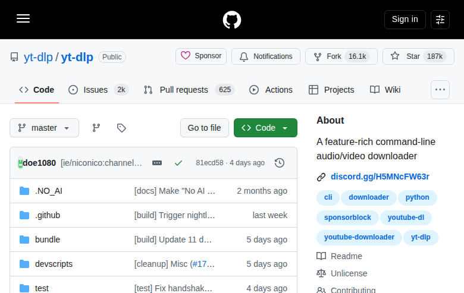Viewport: 464px width, 293px height.
Task: Open doe1080 author profile
Action: click(39, 163)
